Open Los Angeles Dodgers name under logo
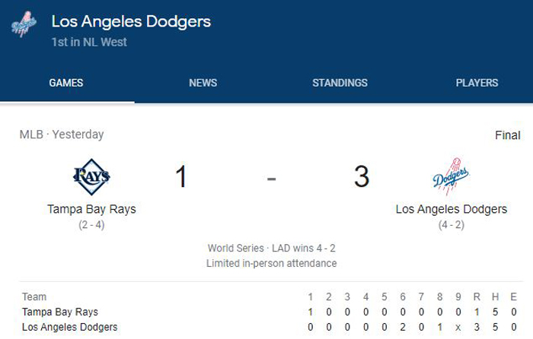The height and width of the screenshot is (339, 533). 452,209
